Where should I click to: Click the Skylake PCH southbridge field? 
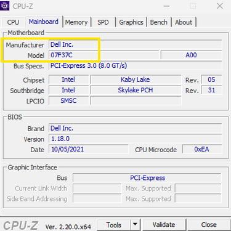point(136,90)
